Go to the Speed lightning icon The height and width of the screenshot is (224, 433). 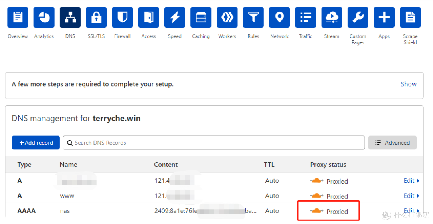[175, 17]
